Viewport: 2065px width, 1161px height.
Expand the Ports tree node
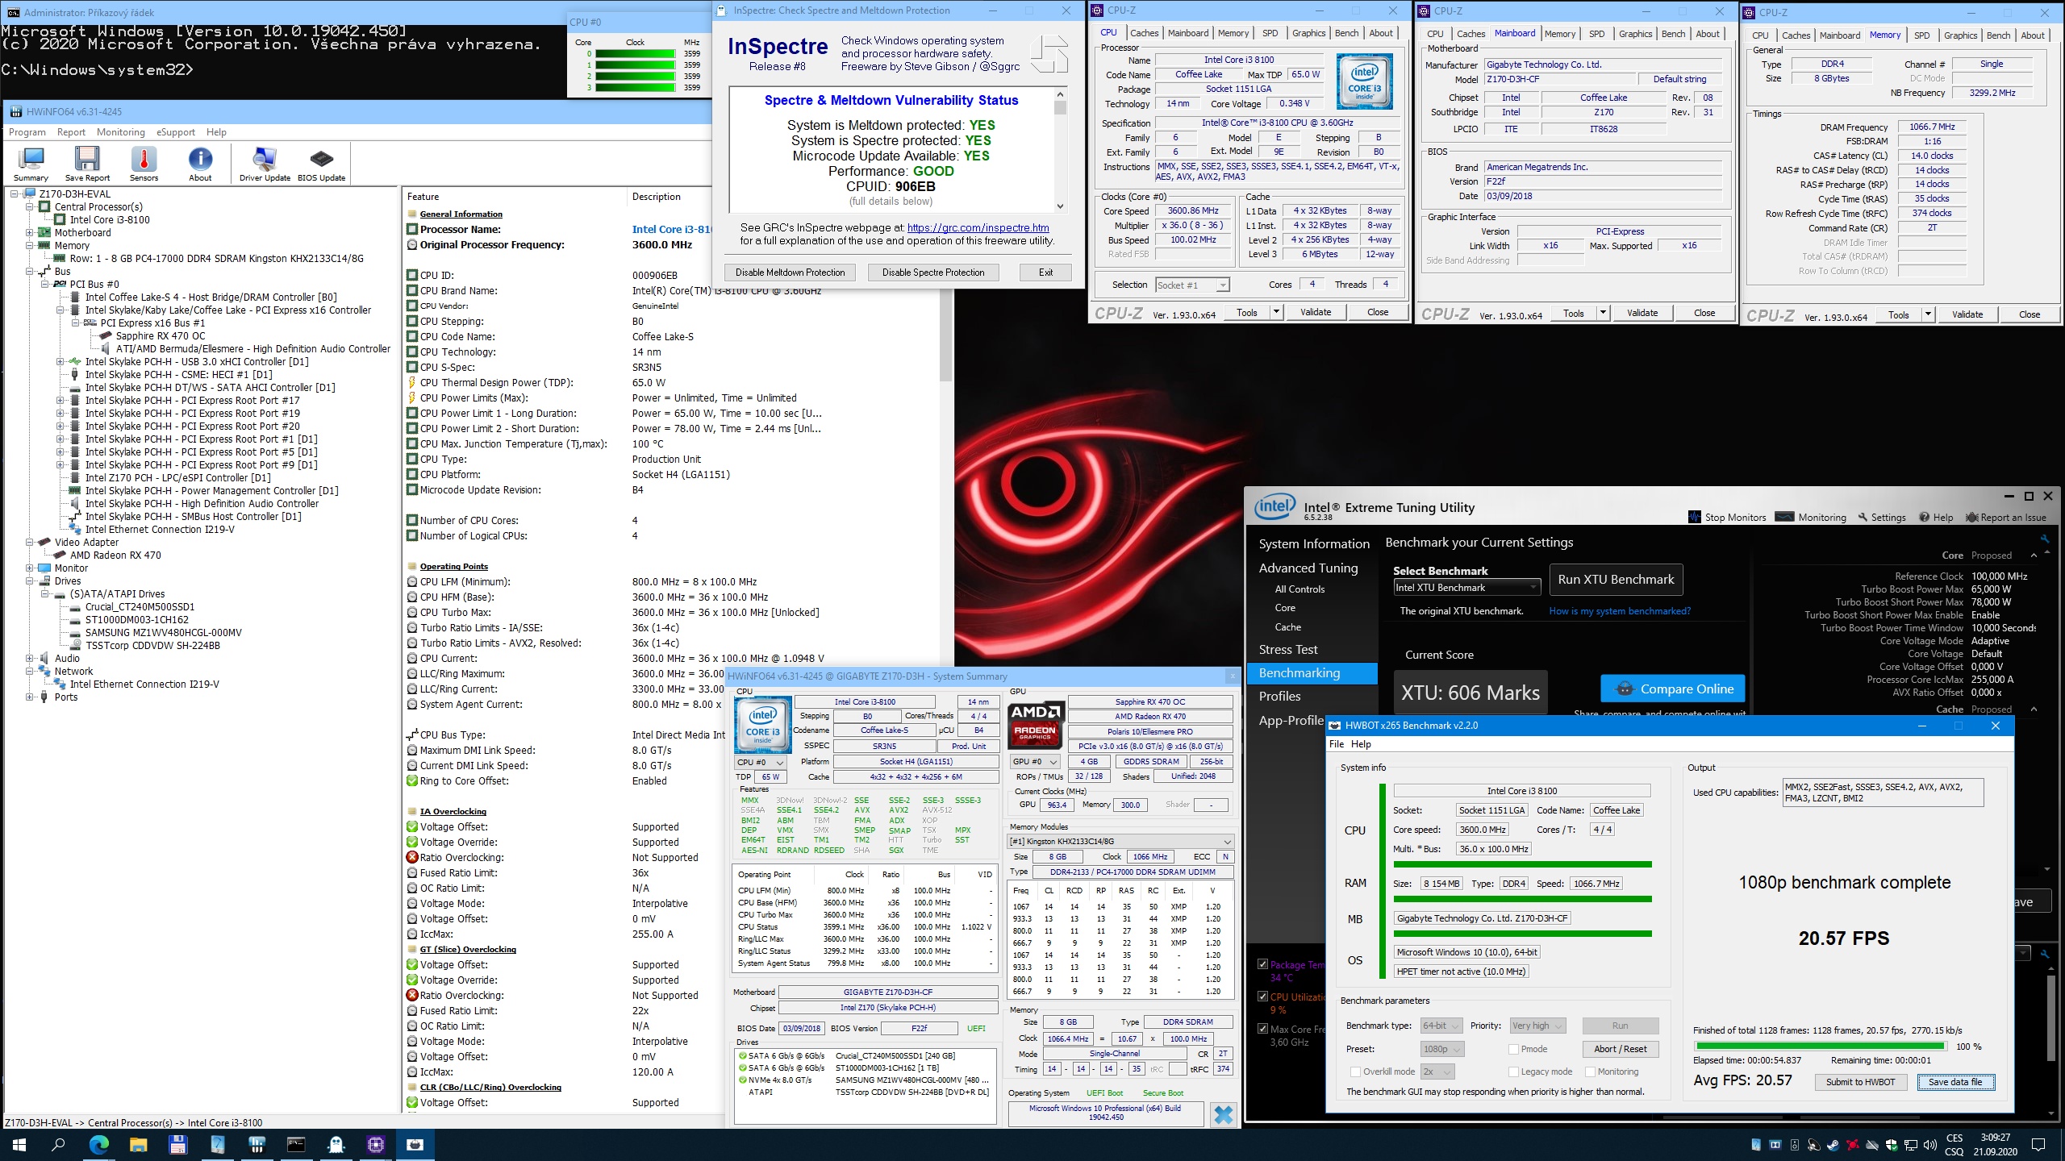coord(30,697)
